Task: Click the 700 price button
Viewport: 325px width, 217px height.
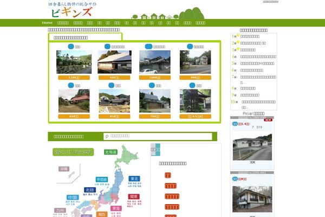Action: (x=155, y=117)
